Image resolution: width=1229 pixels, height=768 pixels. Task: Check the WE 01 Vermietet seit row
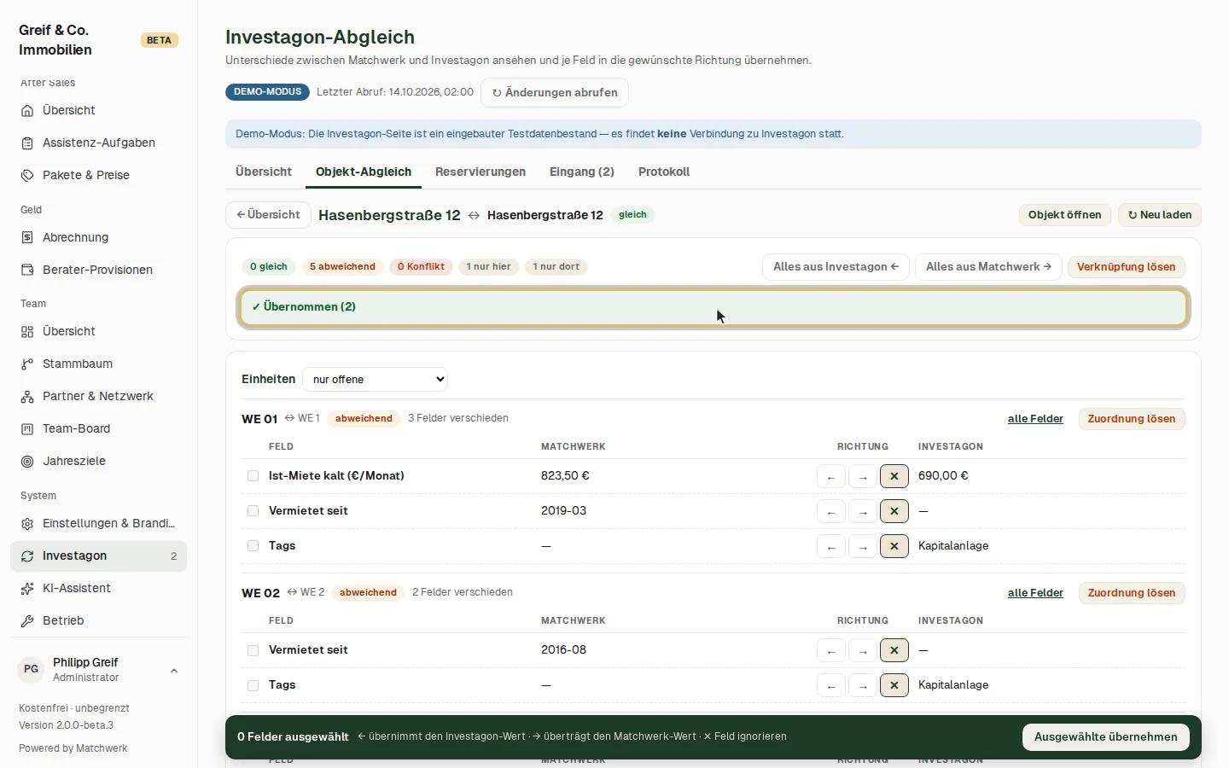pyautogui.click(x=253, y=511)
